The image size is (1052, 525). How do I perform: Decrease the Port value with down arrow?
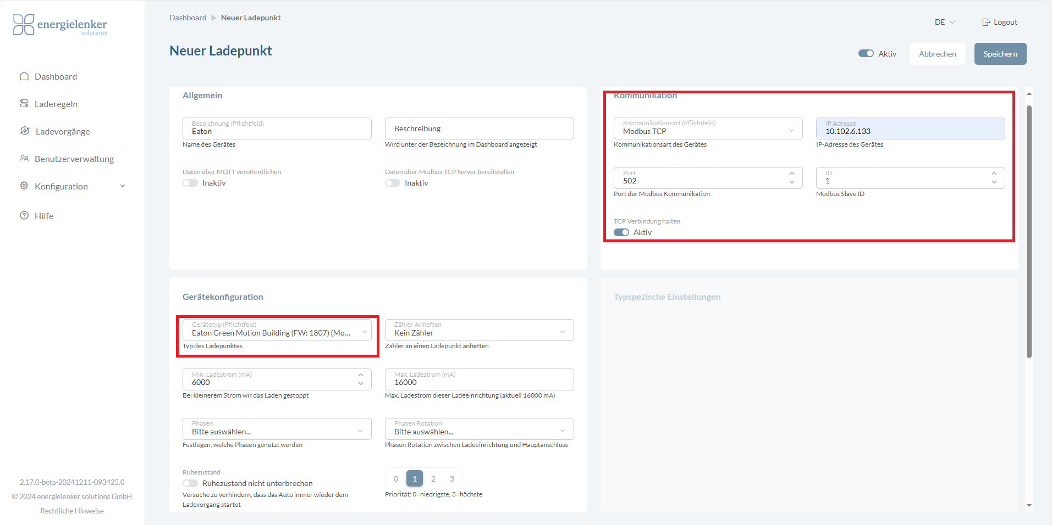(x=792, y=182)
